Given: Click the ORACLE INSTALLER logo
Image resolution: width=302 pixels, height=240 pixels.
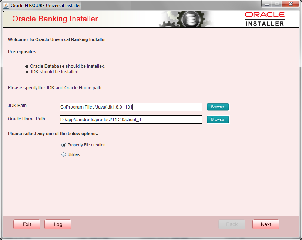Looking at the screenshot, I should pos(264,19).
